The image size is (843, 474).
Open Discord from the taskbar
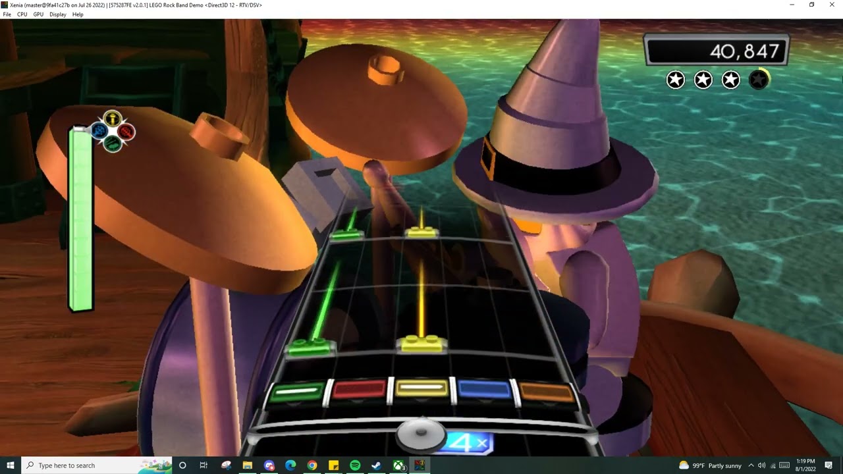click(x=269, y=465)
